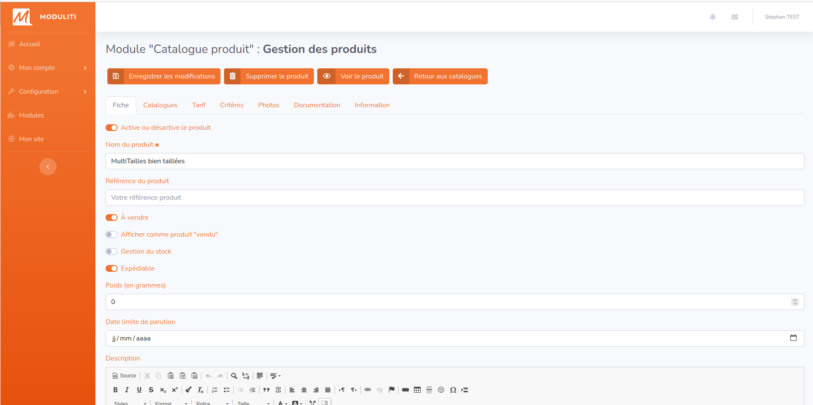Click Enregistrer les modifications button
Image resolution: width=813 pixels, height=405 pixels.
click(164, 76)
